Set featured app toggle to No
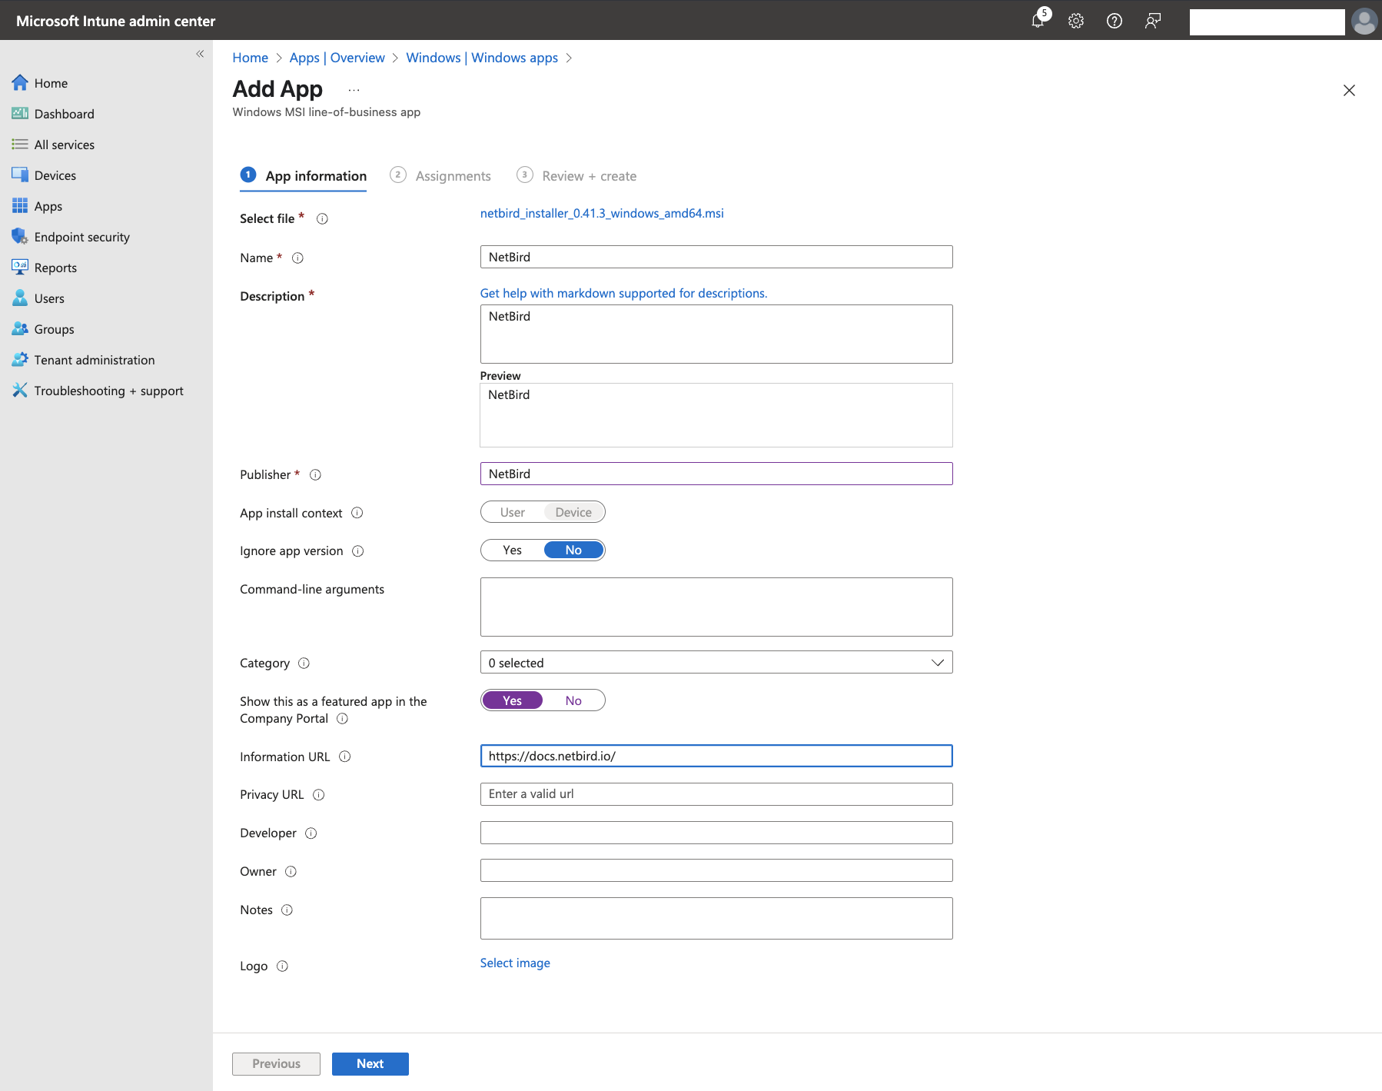Image resolution: width=1382 pixels, height=1091 pixels. [573, 701]
